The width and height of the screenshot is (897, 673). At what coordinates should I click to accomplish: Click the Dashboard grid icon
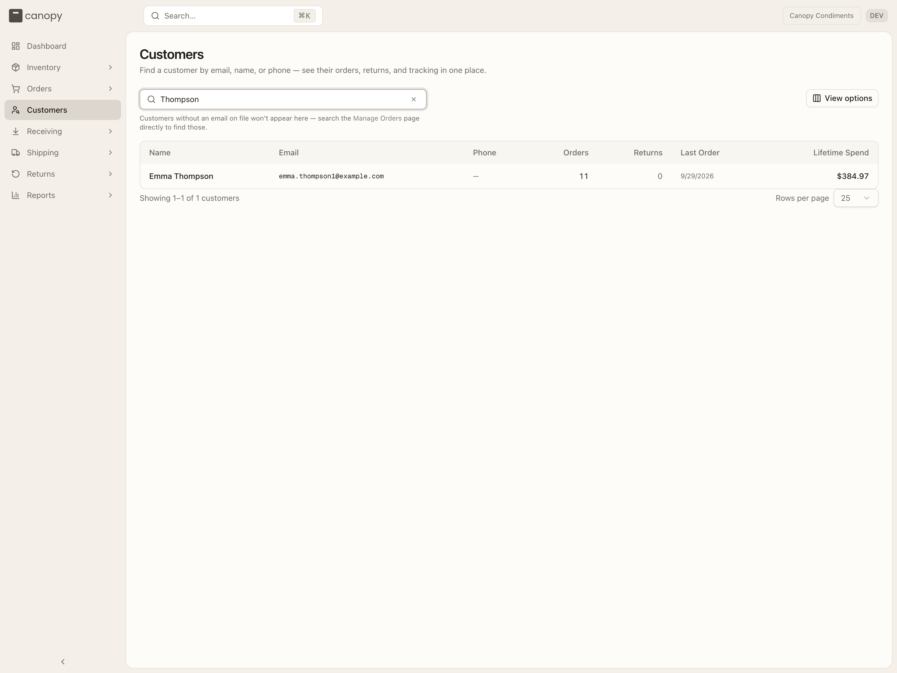click(x=16, y=46)
